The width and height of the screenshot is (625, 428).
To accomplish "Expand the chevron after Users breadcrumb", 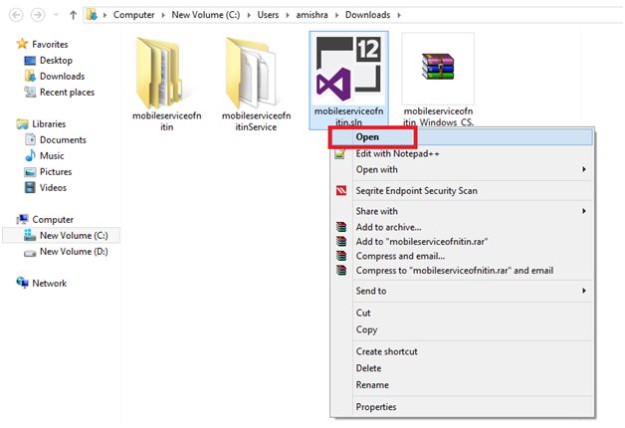I will pyautogui.click(x=288, y=15).
